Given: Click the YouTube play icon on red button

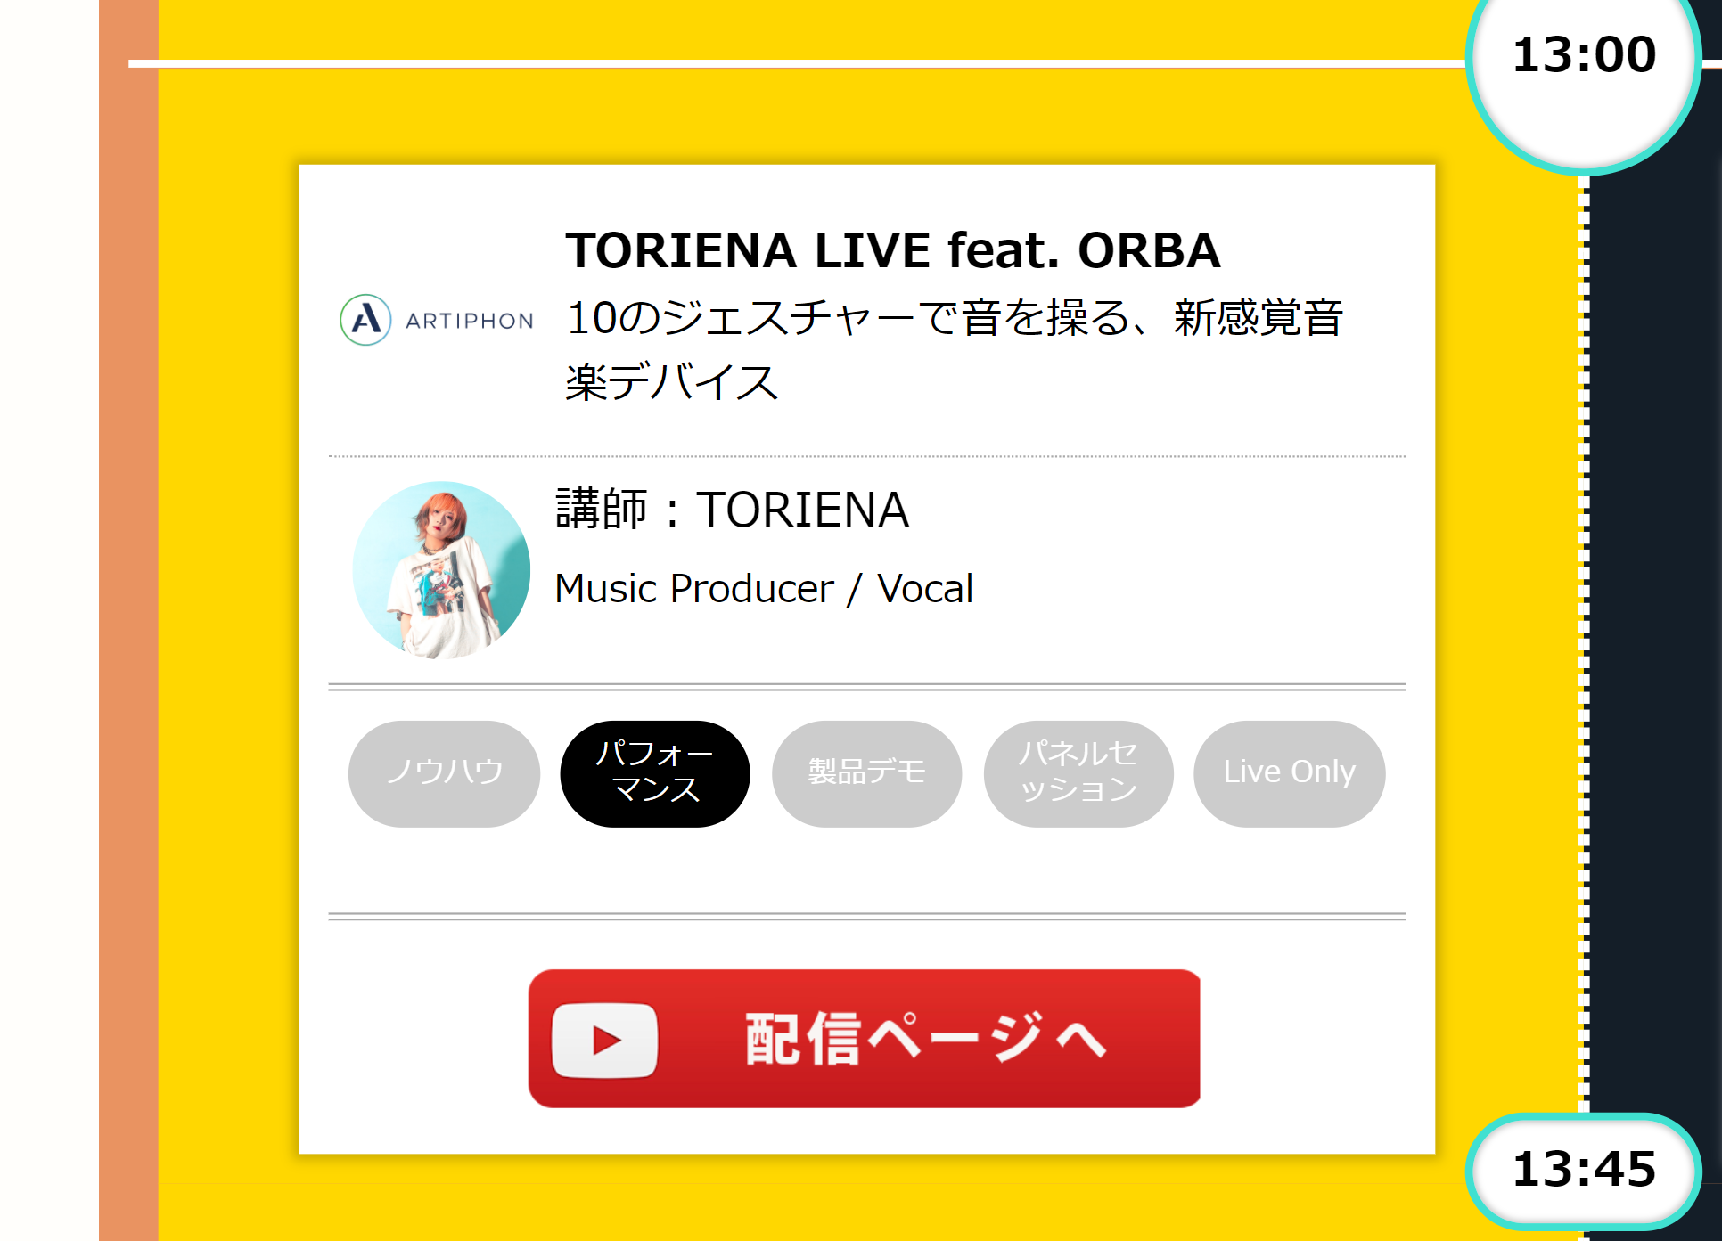Looking at the screenshot, I should tap(605, 1040).
